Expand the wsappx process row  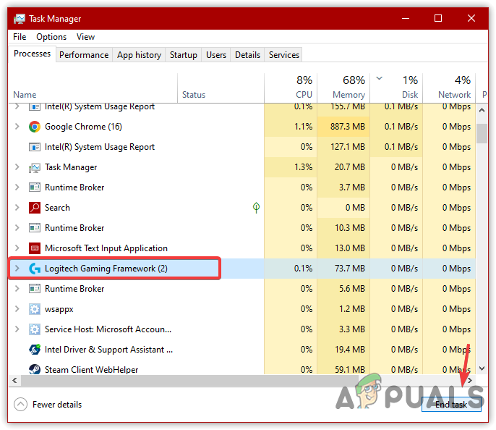pos(17,309)
